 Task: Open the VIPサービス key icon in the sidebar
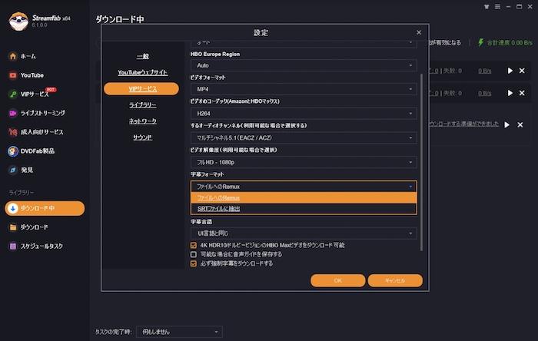[x=13, y=94]
